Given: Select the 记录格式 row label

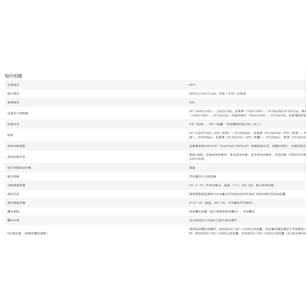Looking at the screenshot, I should [13, 85].
